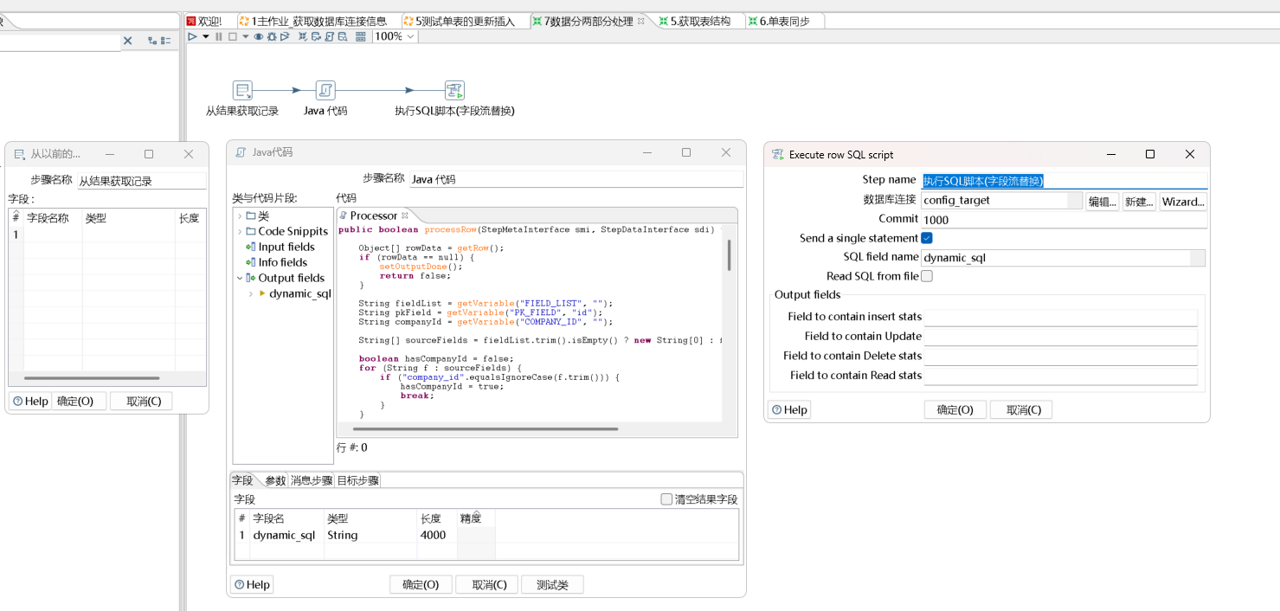This screenshot has width=1280, height=611.
Task: Click 编辑... button for database connection
Action: 1103,202
